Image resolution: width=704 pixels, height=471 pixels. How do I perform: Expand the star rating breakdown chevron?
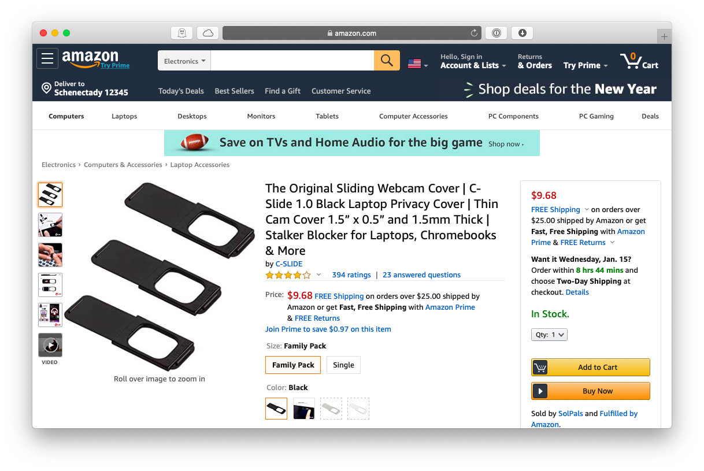pos(318,275)
